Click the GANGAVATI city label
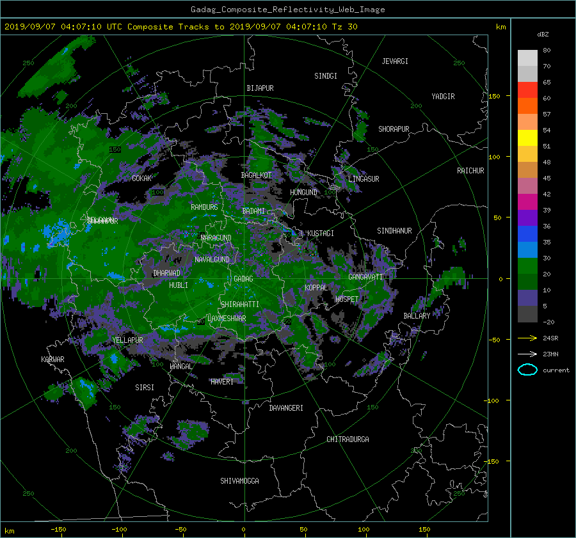Viewport: 576px width, 538px height. tap(365, 277)
